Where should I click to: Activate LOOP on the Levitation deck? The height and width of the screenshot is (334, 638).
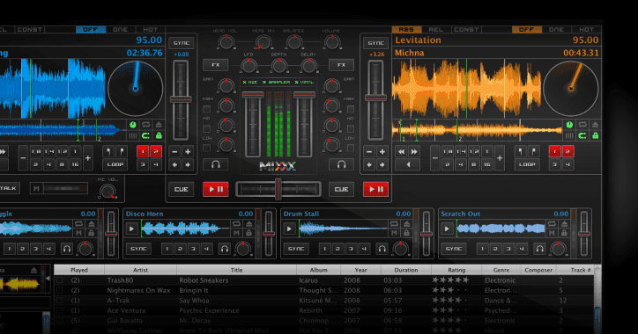point(527,164)
